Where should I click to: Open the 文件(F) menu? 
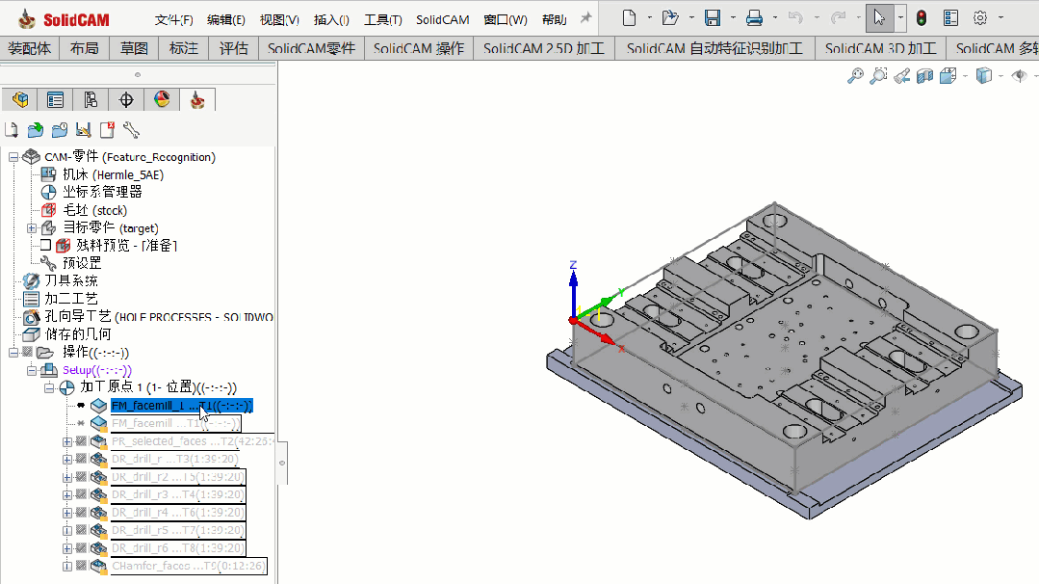173,20
